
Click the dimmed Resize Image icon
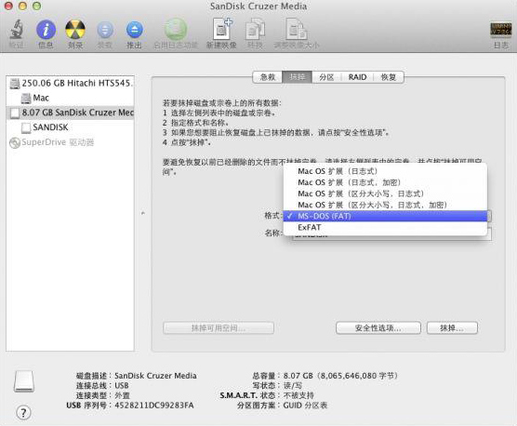296,30
